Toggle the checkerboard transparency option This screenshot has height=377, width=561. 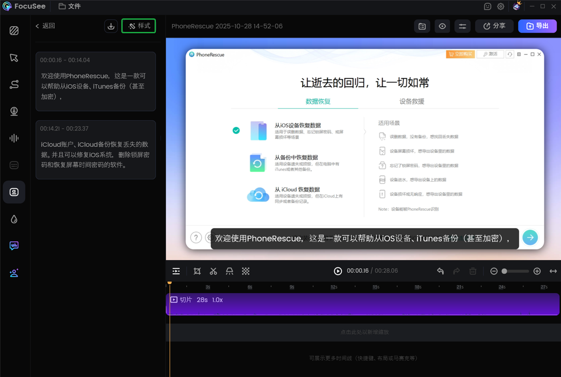245,271
